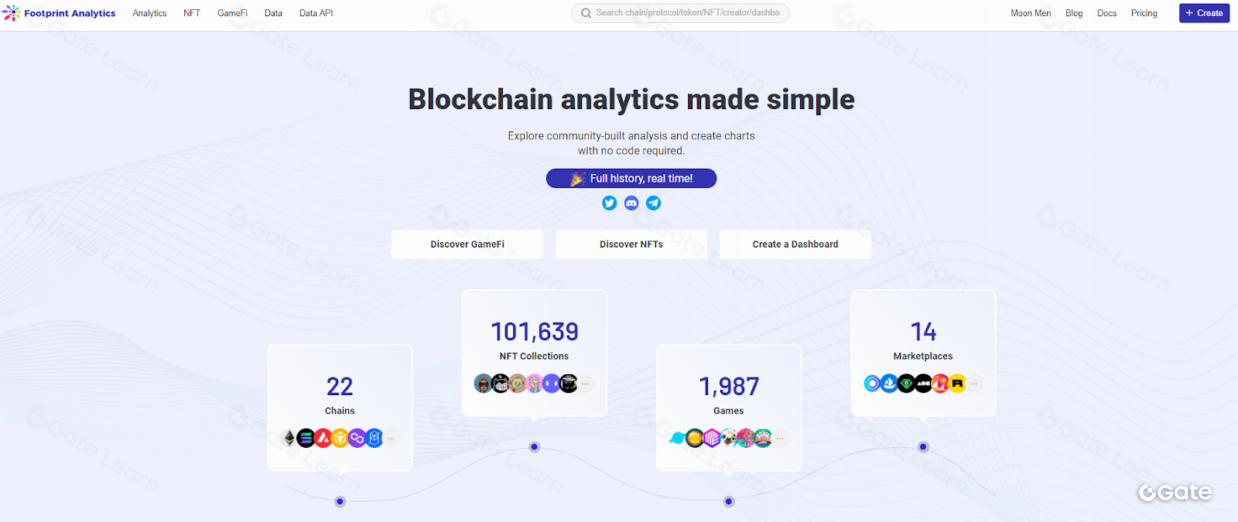Click the search magnifier icon
Screen dimensions: 1238x522
tap(586, 13)
